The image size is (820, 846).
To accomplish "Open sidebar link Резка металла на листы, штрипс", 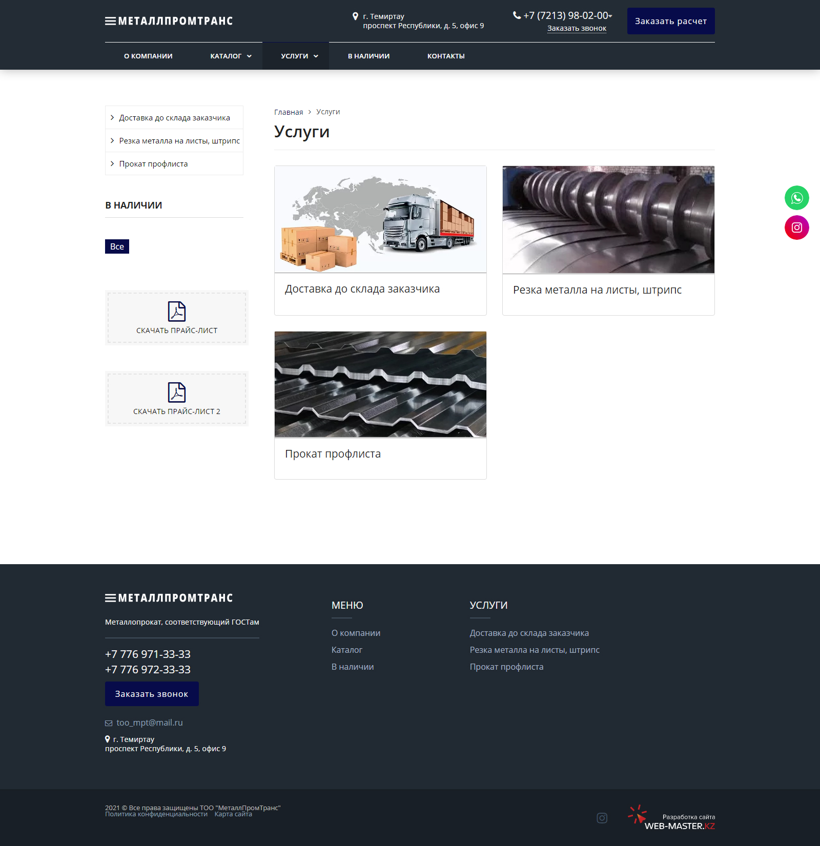I will tap(179, 141).
